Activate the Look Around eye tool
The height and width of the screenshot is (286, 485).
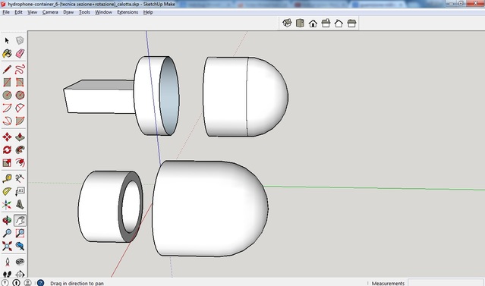(20, 262)
